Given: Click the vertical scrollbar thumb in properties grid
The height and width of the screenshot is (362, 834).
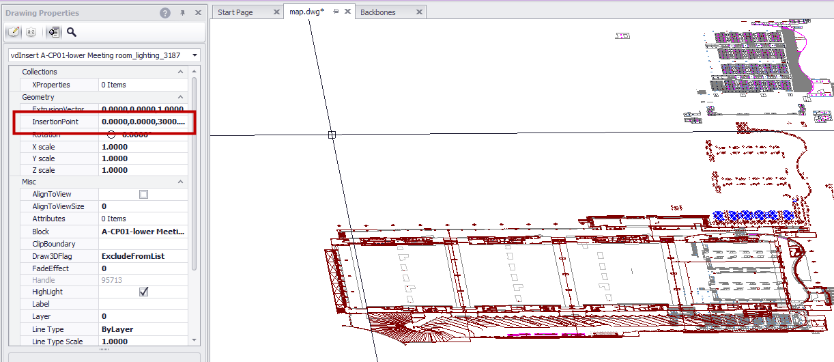Looking at the screenshot, I should 194,174.
